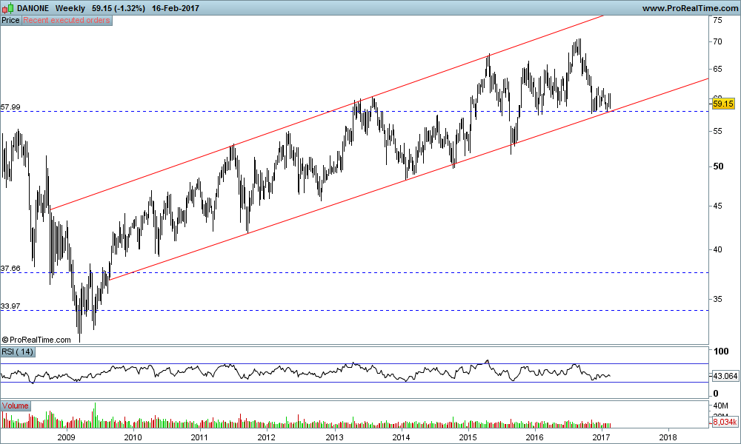Click the 59.15 (-1.32%) price quote

tap(119, 8)
